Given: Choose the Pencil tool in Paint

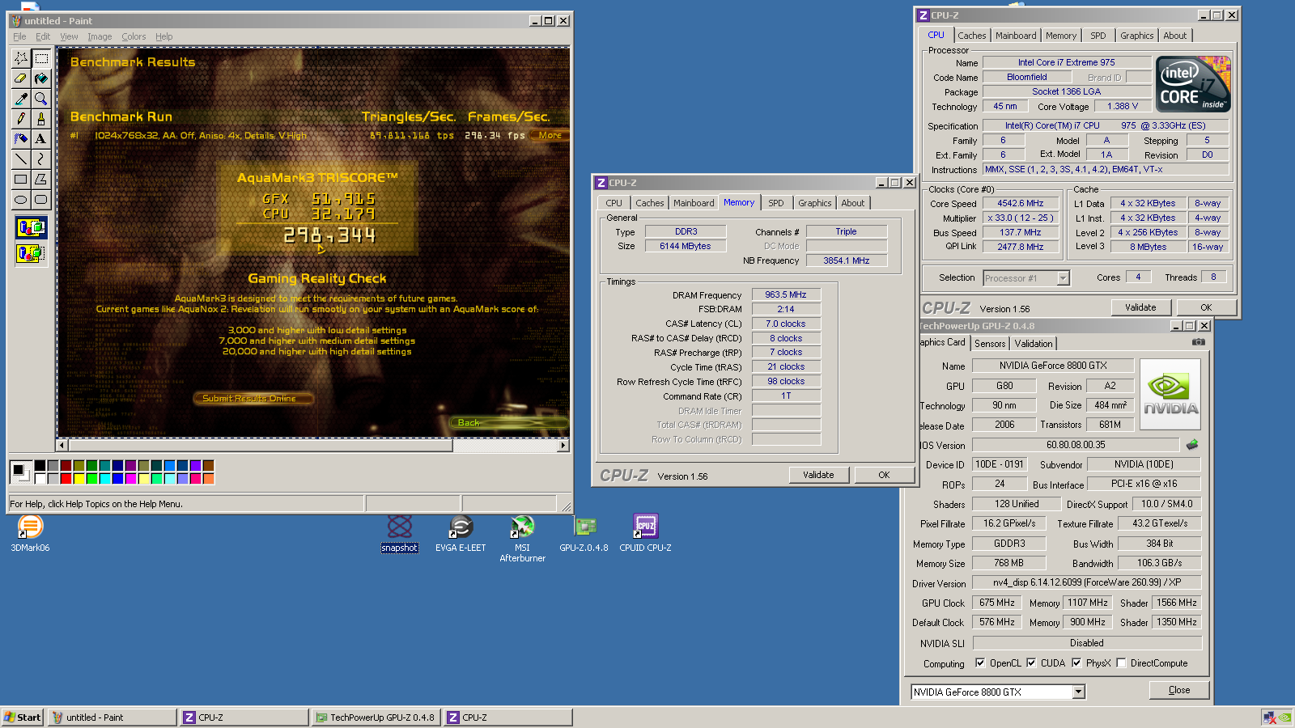Looking at the screenshot, I should [x=21, y=119].
